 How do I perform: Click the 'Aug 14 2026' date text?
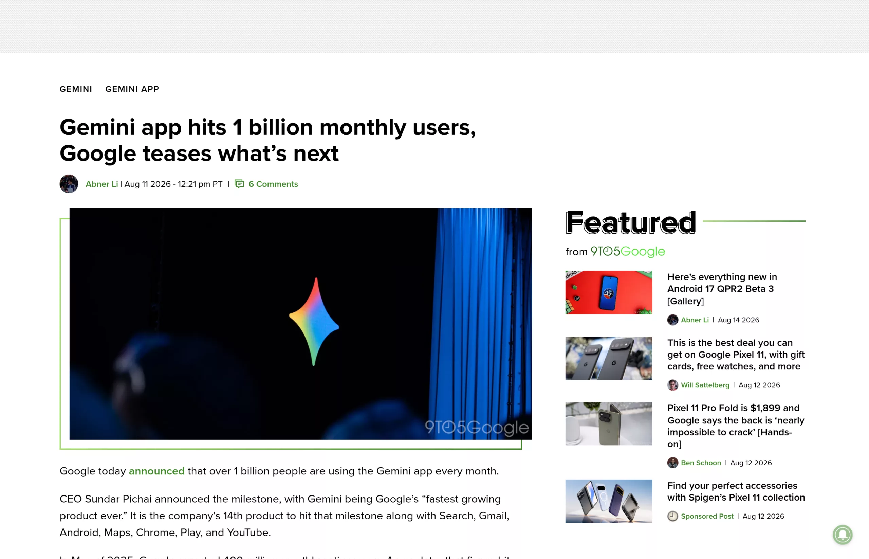(738, 320)
